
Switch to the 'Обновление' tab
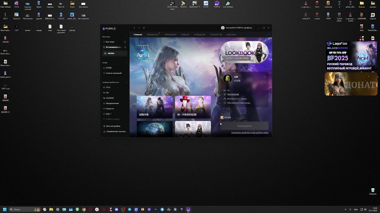coord(170,35)
